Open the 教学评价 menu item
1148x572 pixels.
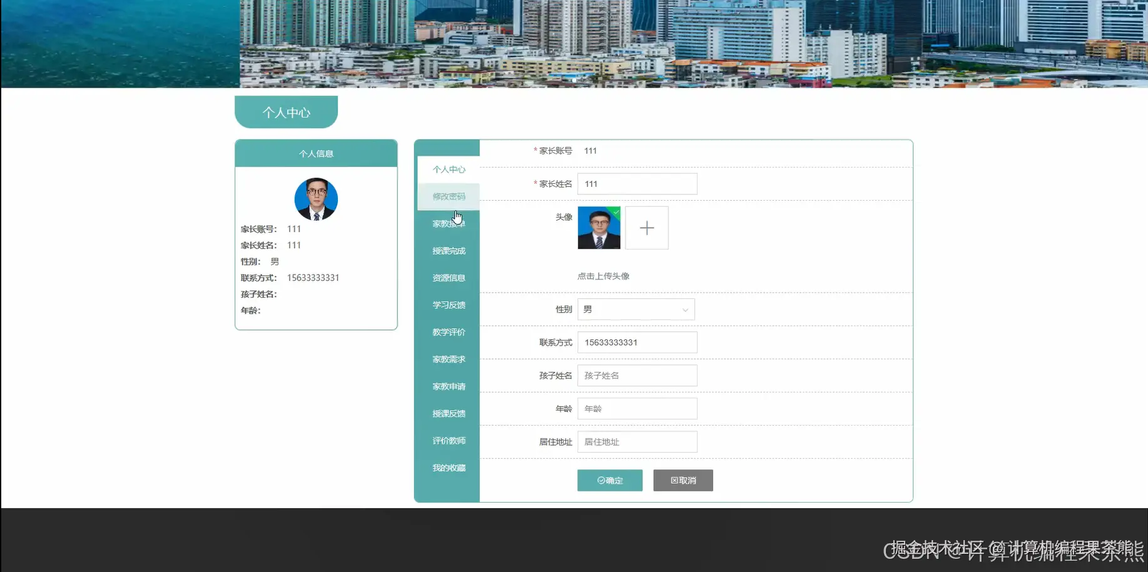pyautogui.click(x=449, y=332)
